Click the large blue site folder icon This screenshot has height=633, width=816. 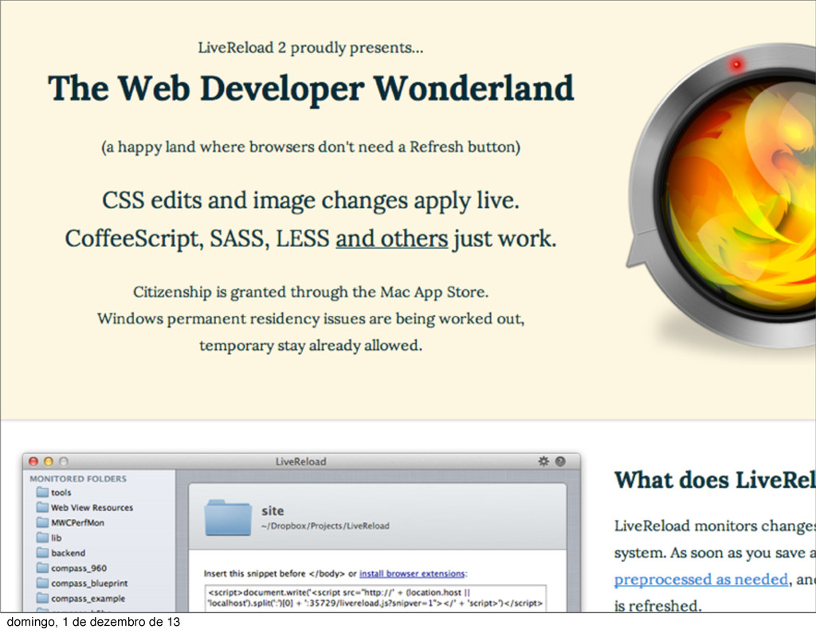228,517
